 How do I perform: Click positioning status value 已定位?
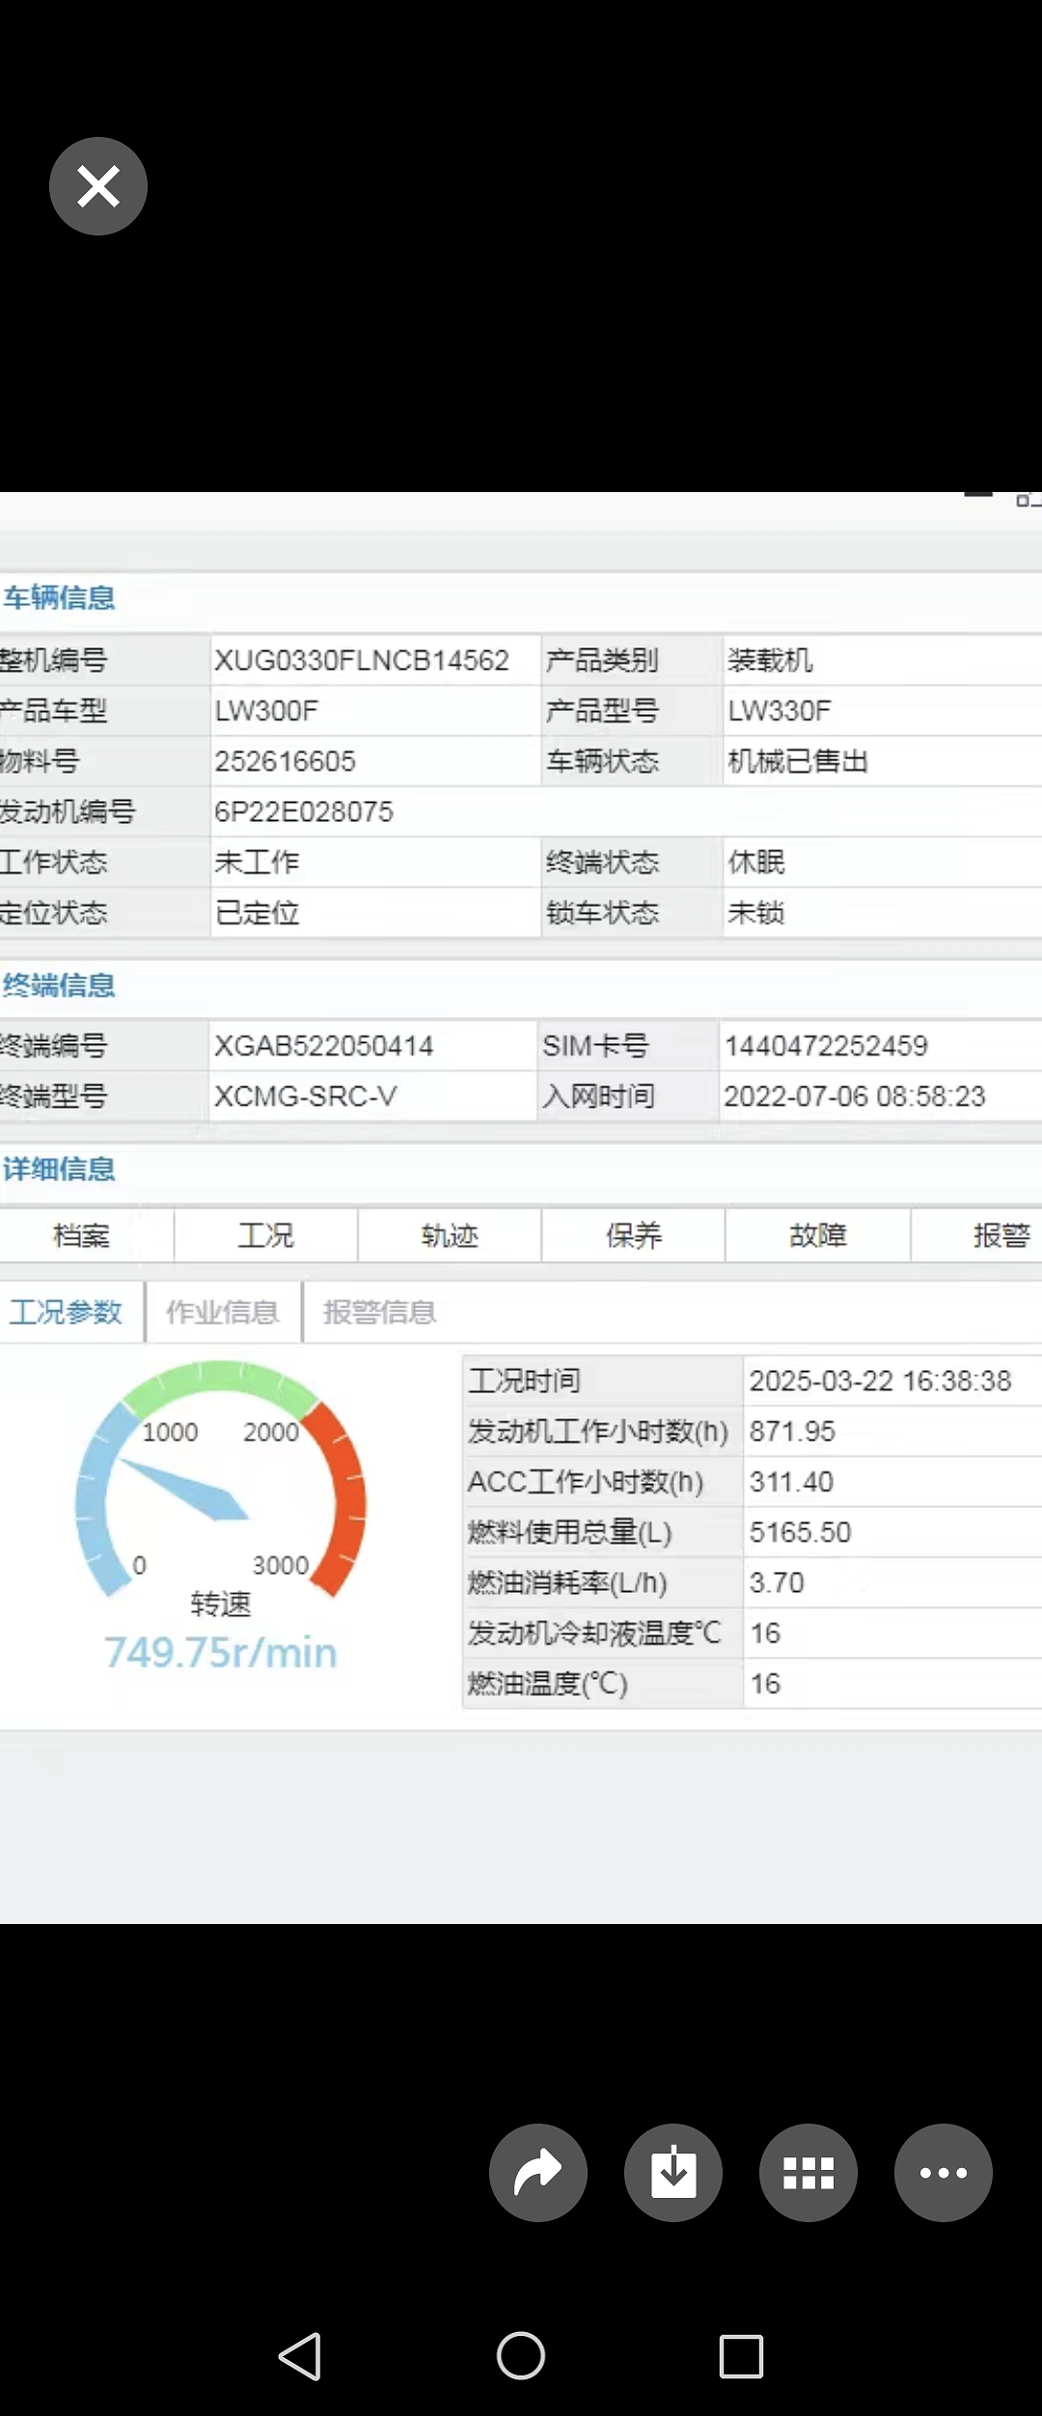[x=258, y=913]
